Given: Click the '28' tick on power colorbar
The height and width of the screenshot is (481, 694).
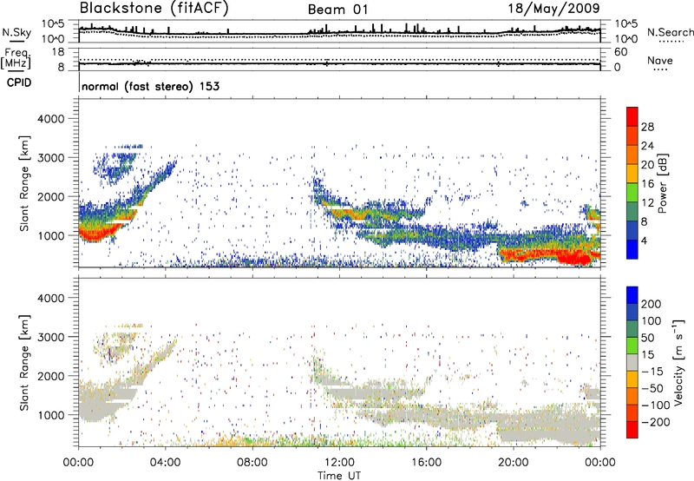Looking at the screenshot, I should [x=647, y=127].
